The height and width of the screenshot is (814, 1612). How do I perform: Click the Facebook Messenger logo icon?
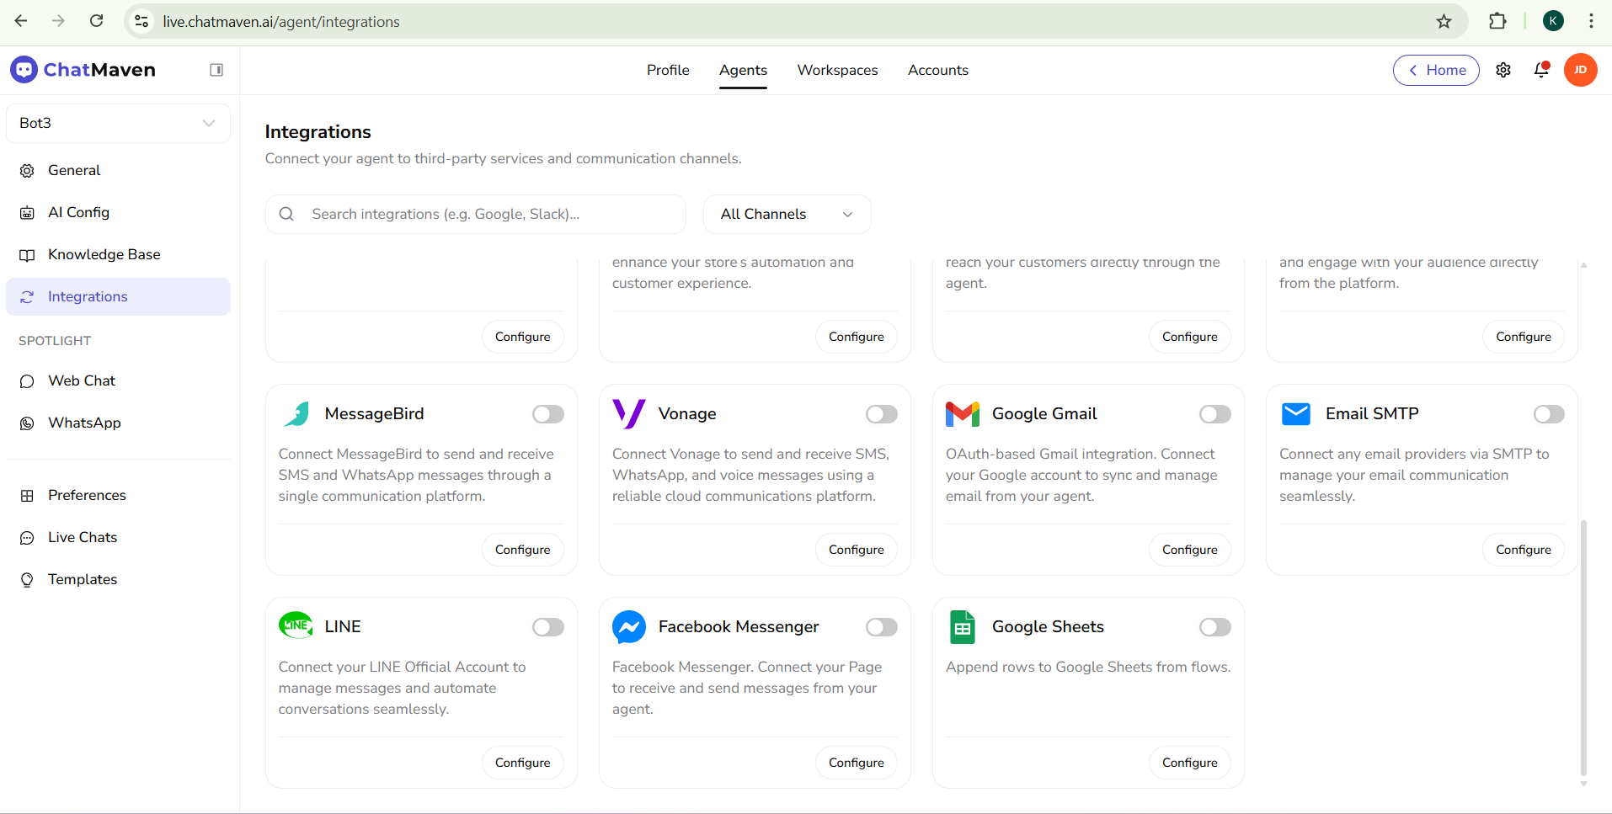(x=629, y=627)
